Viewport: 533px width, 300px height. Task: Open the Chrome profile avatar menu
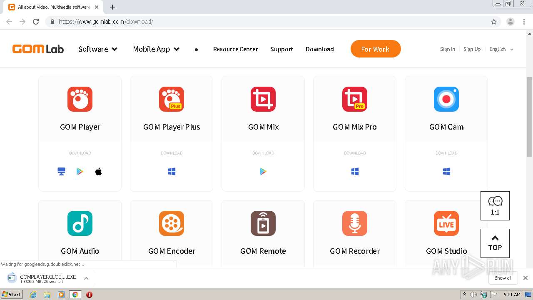point(511,22)
